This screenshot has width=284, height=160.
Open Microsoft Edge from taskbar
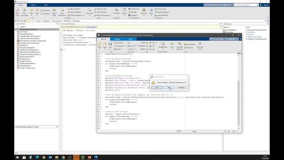[x=37, y=157]
